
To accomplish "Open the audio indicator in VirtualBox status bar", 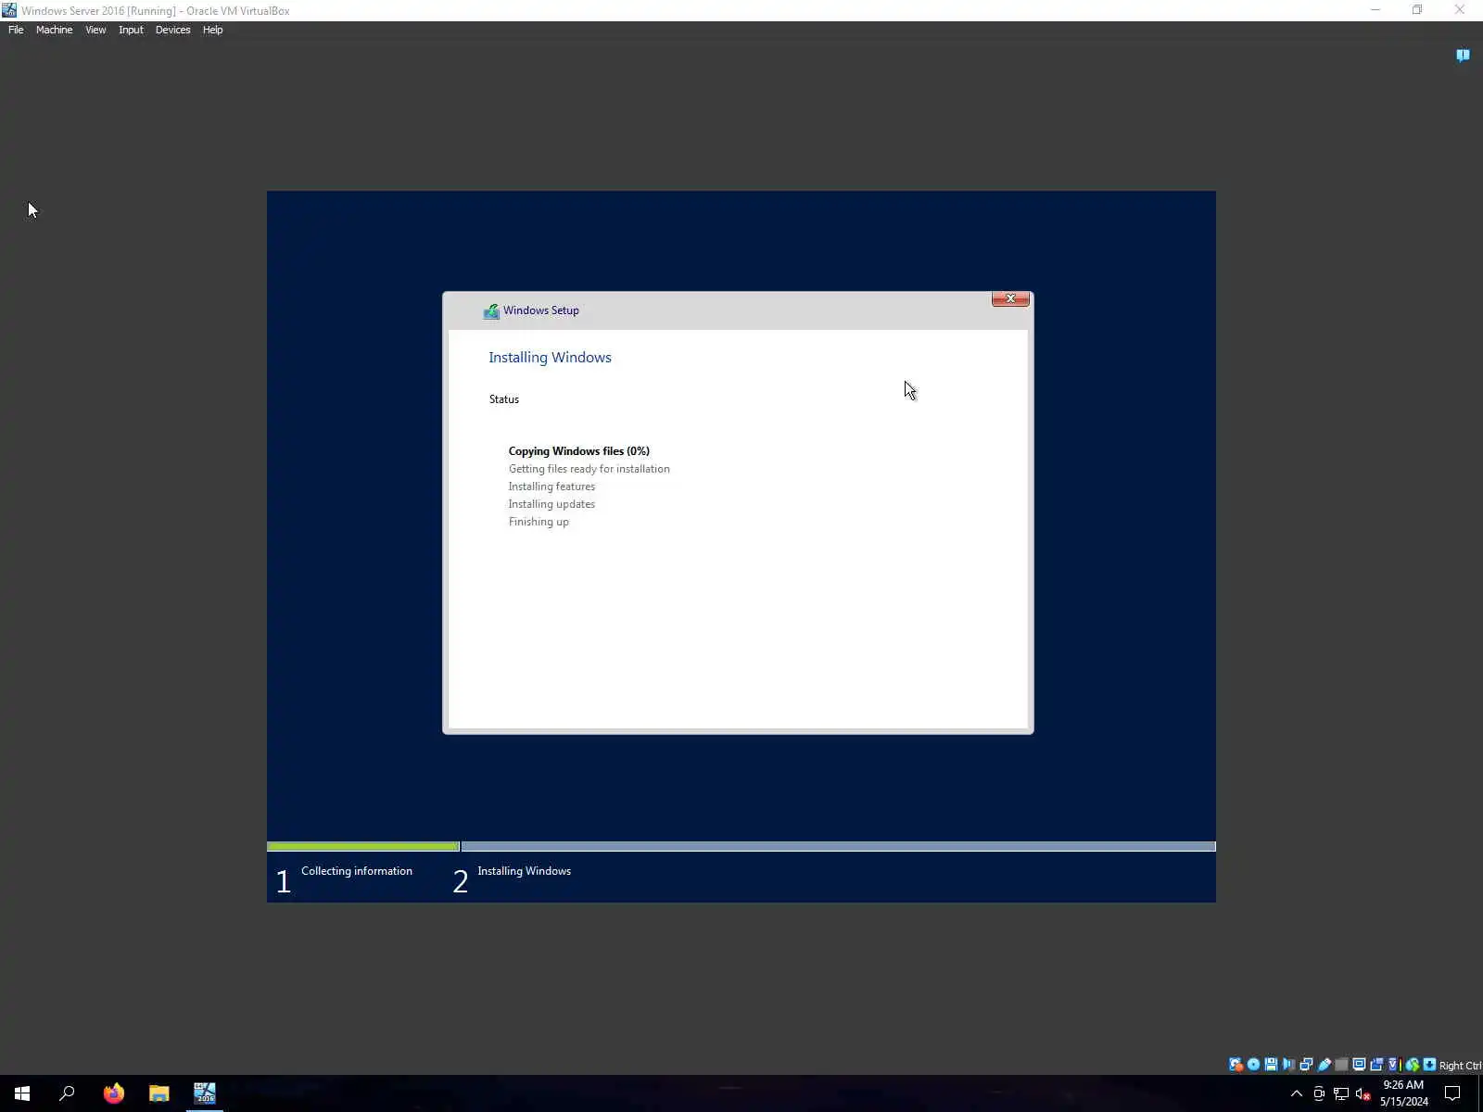I will 1288,1065.
